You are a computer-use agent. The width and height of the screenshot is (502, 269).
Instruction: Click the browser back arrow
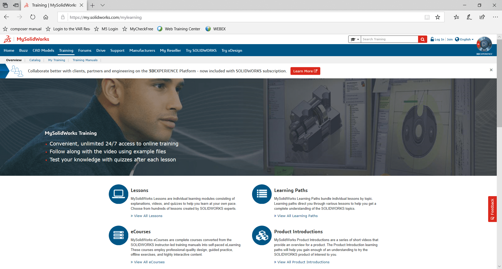coord(7,17)
